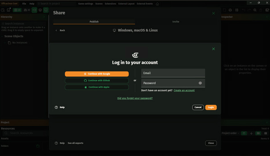Close the Share panel using the top X
The image size is (270, 156).
tap(213, 13)
